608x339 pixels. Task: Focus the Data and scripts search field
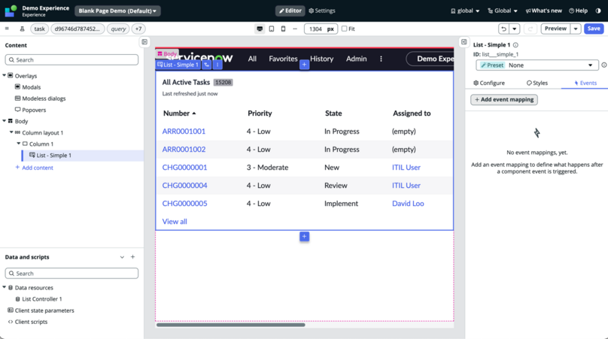coord(71,273)
